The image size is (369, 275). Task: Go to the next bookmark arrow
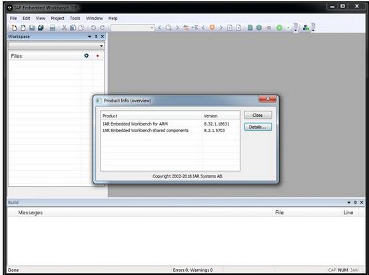click(221, 28)
